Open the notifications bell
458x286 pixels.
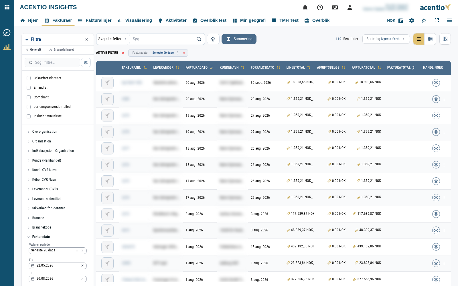click(305, 7)
